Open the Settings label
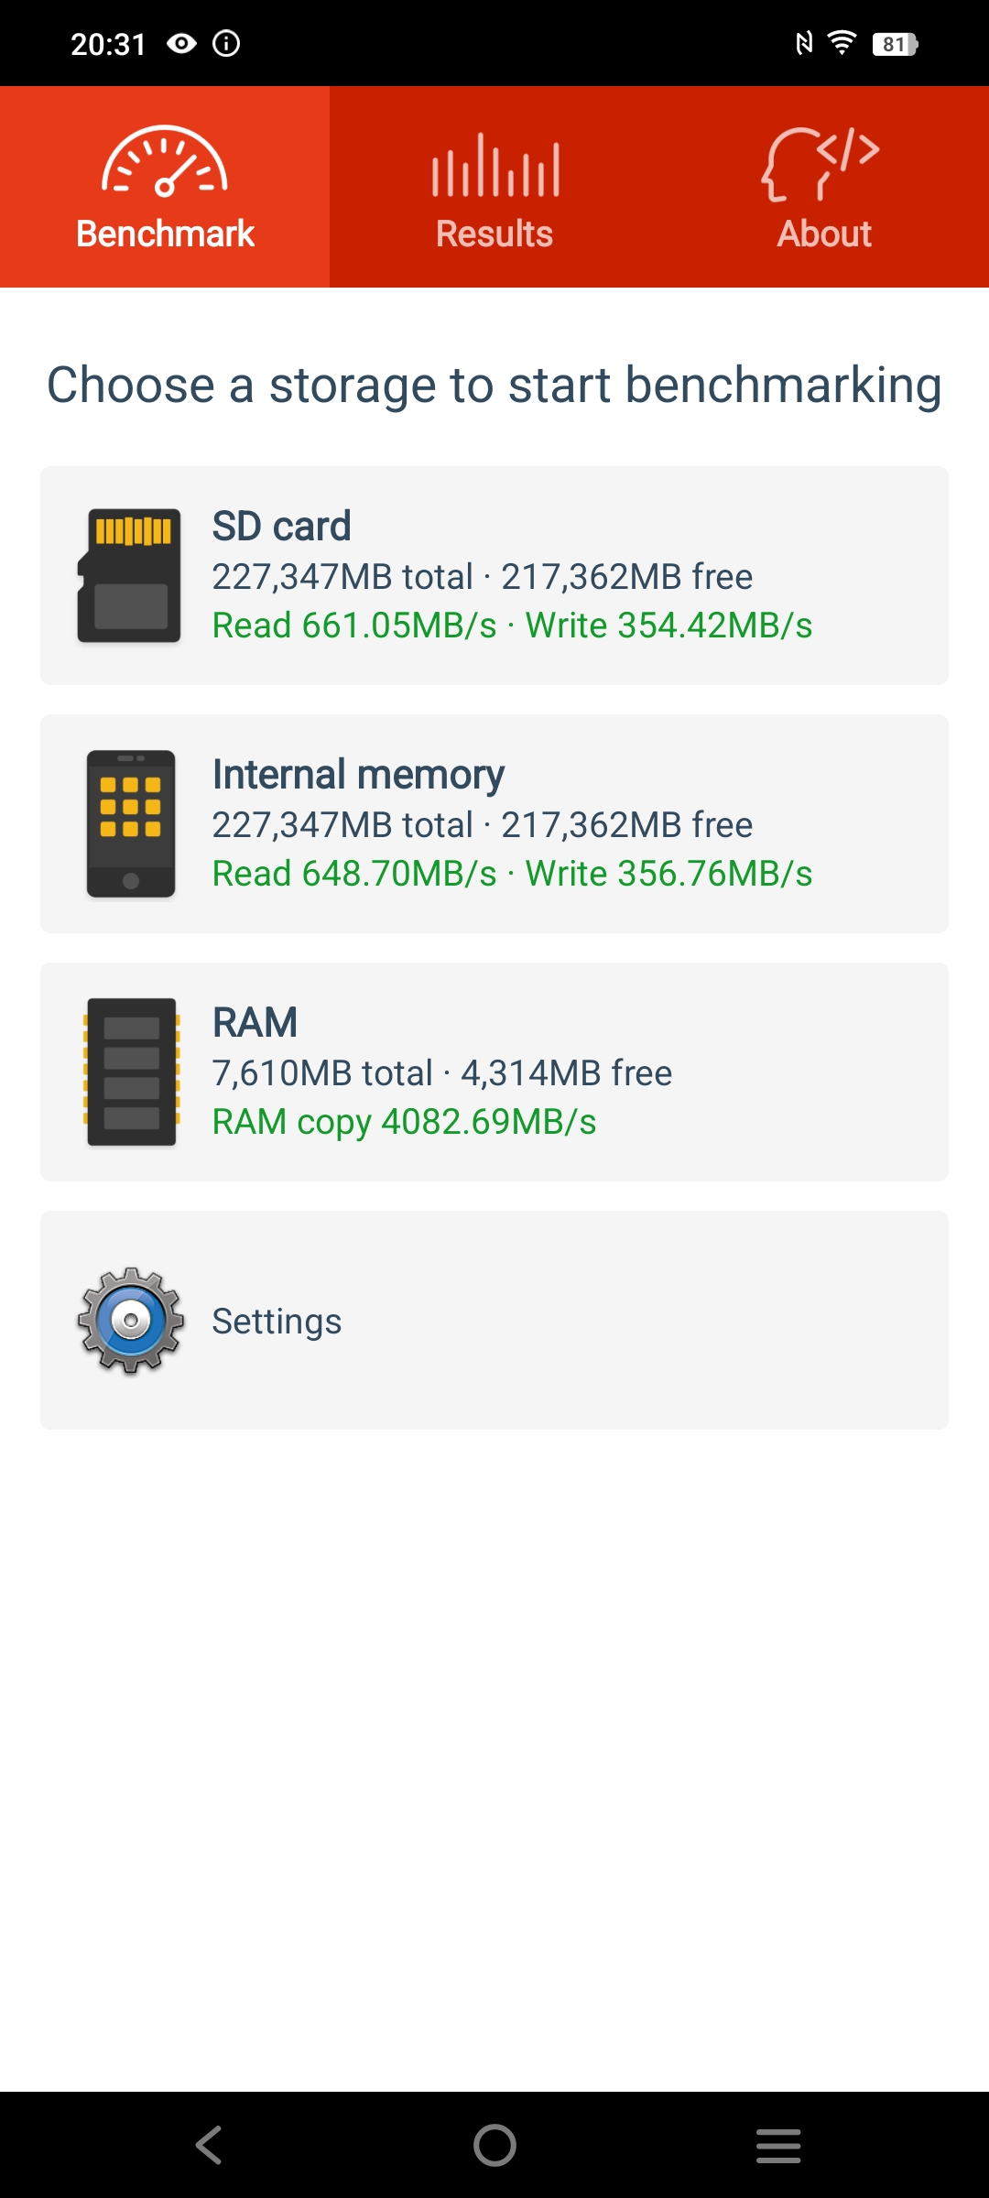The image size is (989, 2198). click(x=277, y=1322)
